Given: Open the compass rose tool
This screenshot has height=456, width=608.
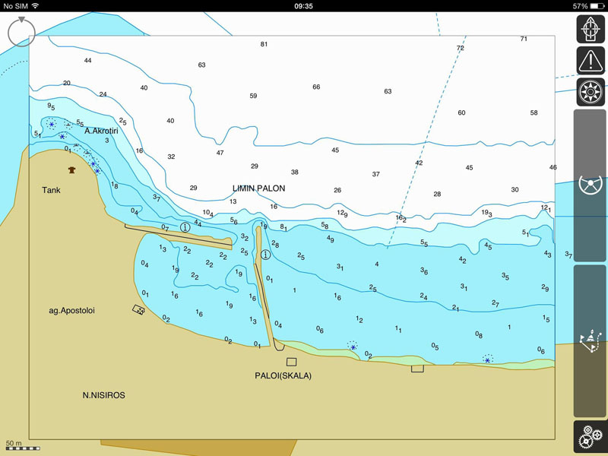Looking at the screenshot, I should pos(590,91).
